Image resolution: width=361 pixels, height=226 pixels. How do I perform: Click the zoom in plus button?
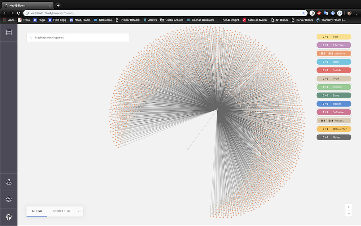[349, 207]
